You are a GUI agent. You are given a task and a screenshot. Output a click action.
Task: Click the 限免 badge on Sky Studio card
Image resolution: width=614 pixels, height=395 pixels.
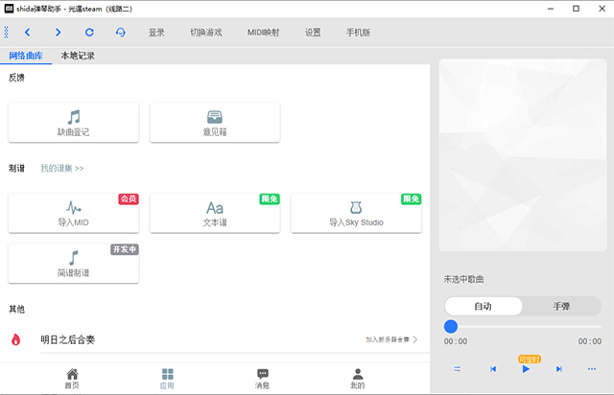411,198
